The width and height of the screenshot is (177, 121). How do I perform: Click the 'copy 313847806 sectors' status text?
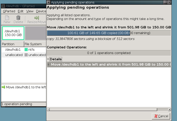click(91, 39)
